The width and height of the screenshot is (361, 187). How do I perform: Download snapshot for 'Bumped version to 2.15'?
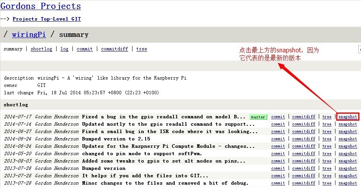[x=348, y=139]
